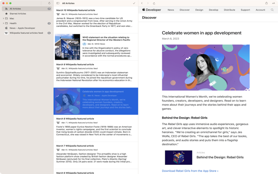Screen dimensions: 278x174
Task: Open the News tab on Developer site
Action: click(x=171, y=10)
